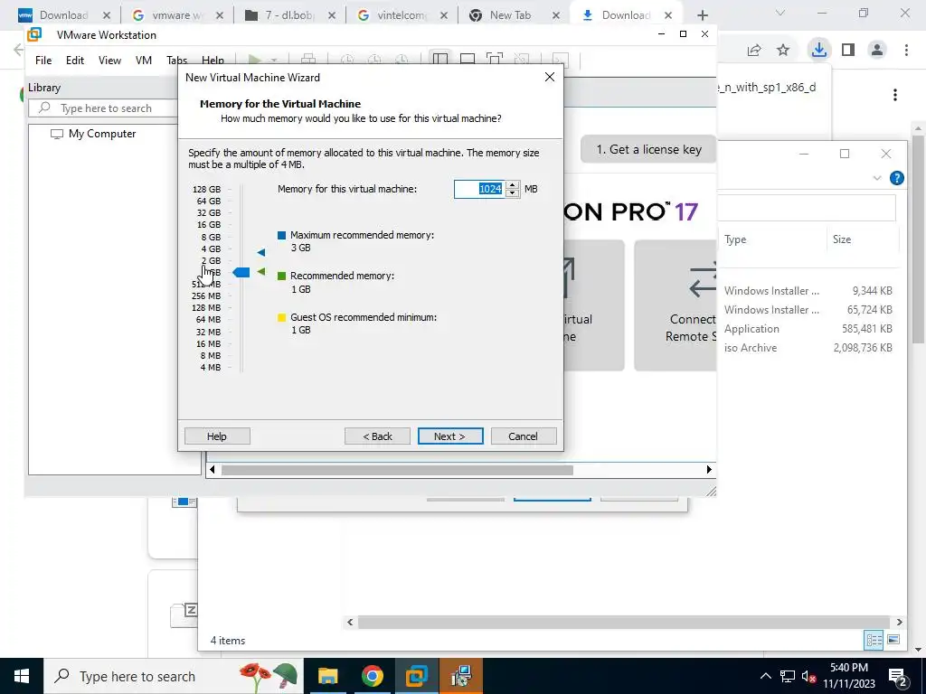Select the 256 MB memory scale label
Image resolution: width=926 pixels, height=694 pixels.
[x=206, y=296]
